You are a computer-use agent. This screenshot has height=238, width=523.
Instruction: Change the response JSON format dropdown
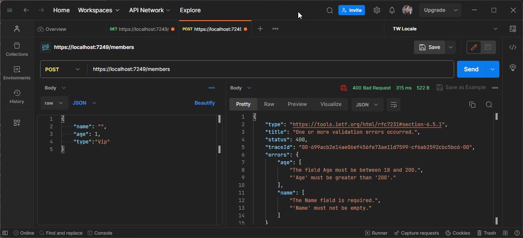tap(367, 105)
